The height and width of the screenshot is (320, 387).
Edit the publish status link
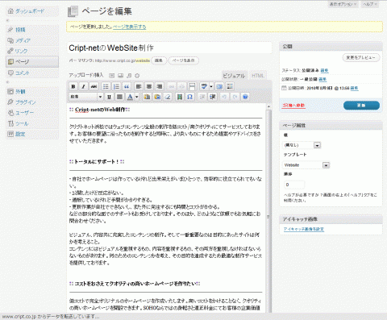click(x=324, y=70)
